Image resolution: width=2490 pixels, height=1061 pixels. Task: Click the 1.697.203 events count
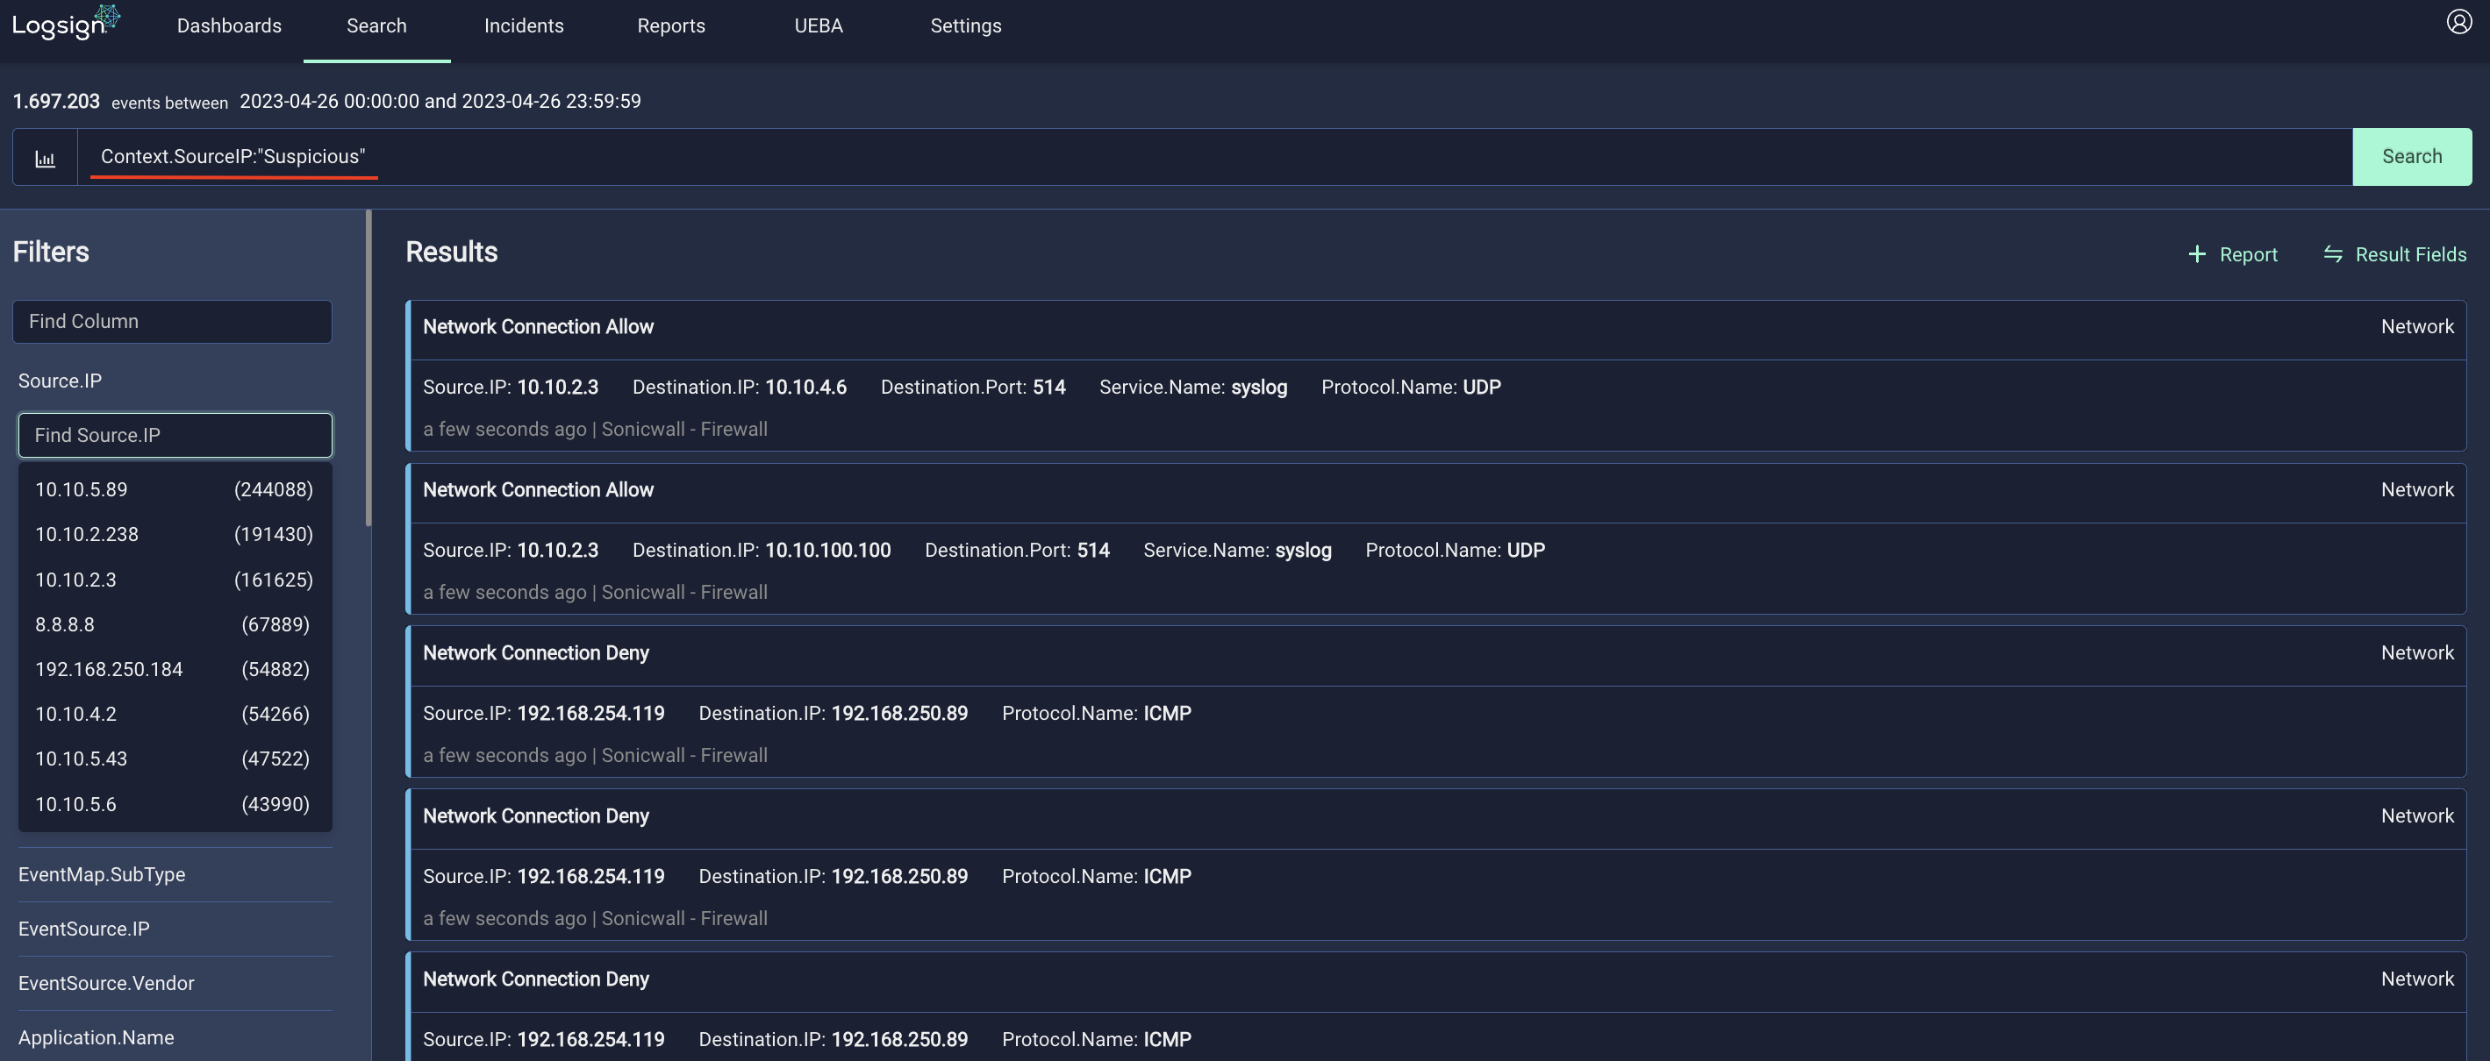click(56, 102)
